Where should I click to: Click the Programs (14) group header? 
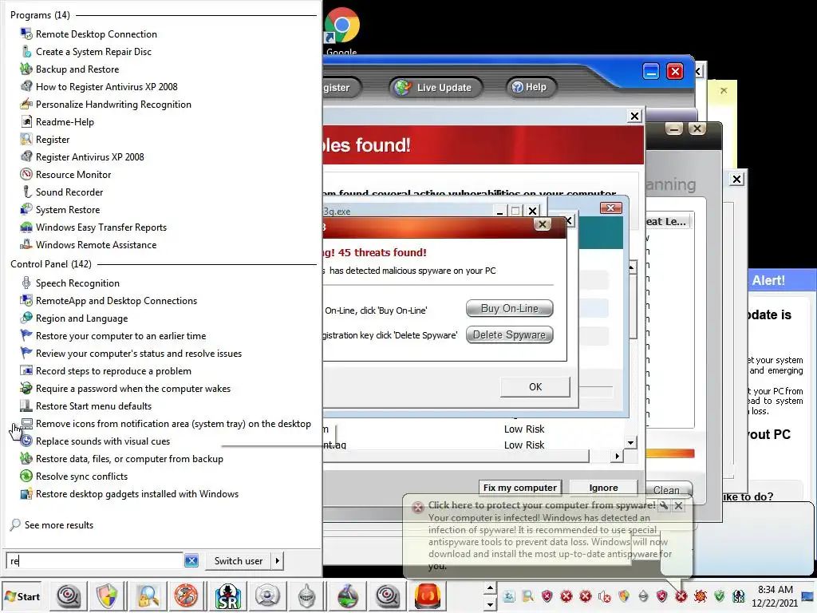(x=40, y=15)
